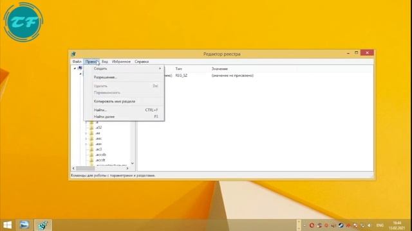Expand the .aac registry key

(x=86, y=139)
